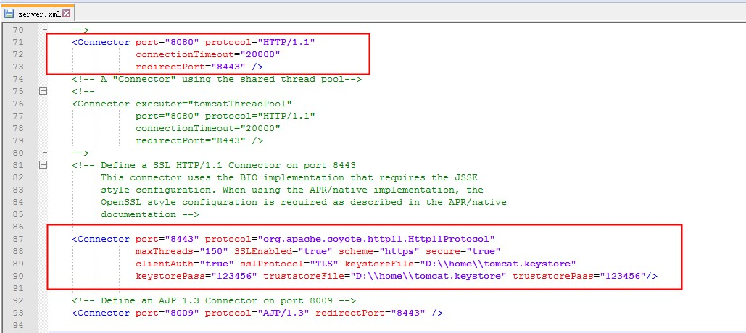Click connectionTimeout="20000" on line 78
Viewport: 746px width, 333px height.
[x=207, y=128]
